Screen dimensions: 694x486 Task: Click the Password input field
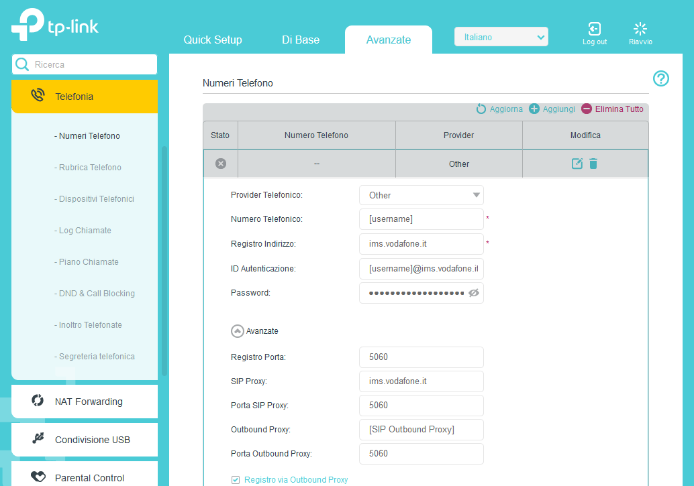coord(422,293)
